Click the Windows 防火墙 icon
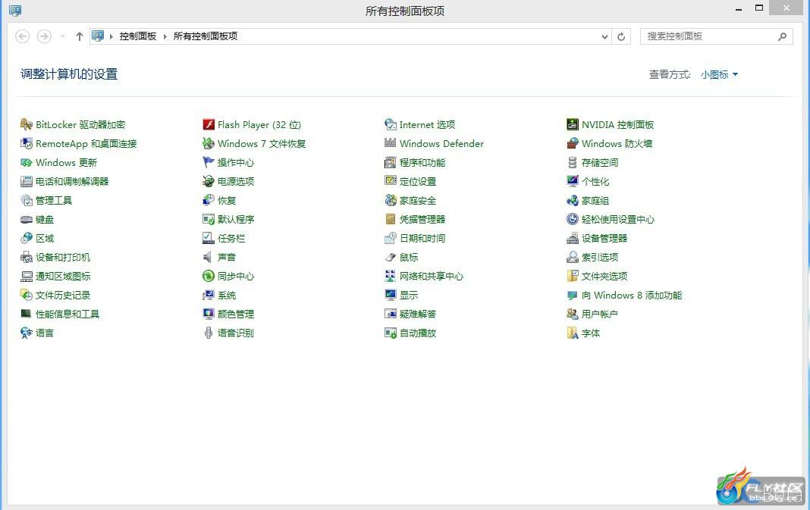Viewport: 810px width, 510px height. [x=573, y=143]
